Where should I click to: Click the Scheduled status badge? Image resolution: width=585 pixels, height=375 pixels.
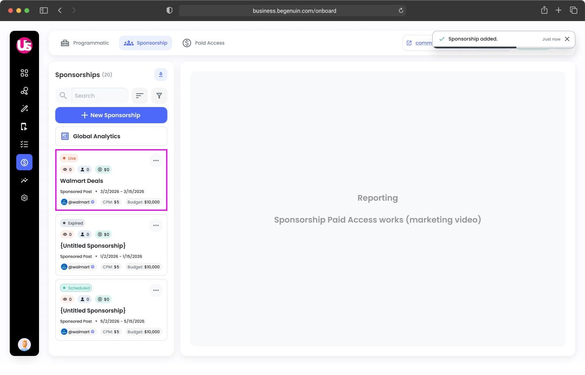76,288
